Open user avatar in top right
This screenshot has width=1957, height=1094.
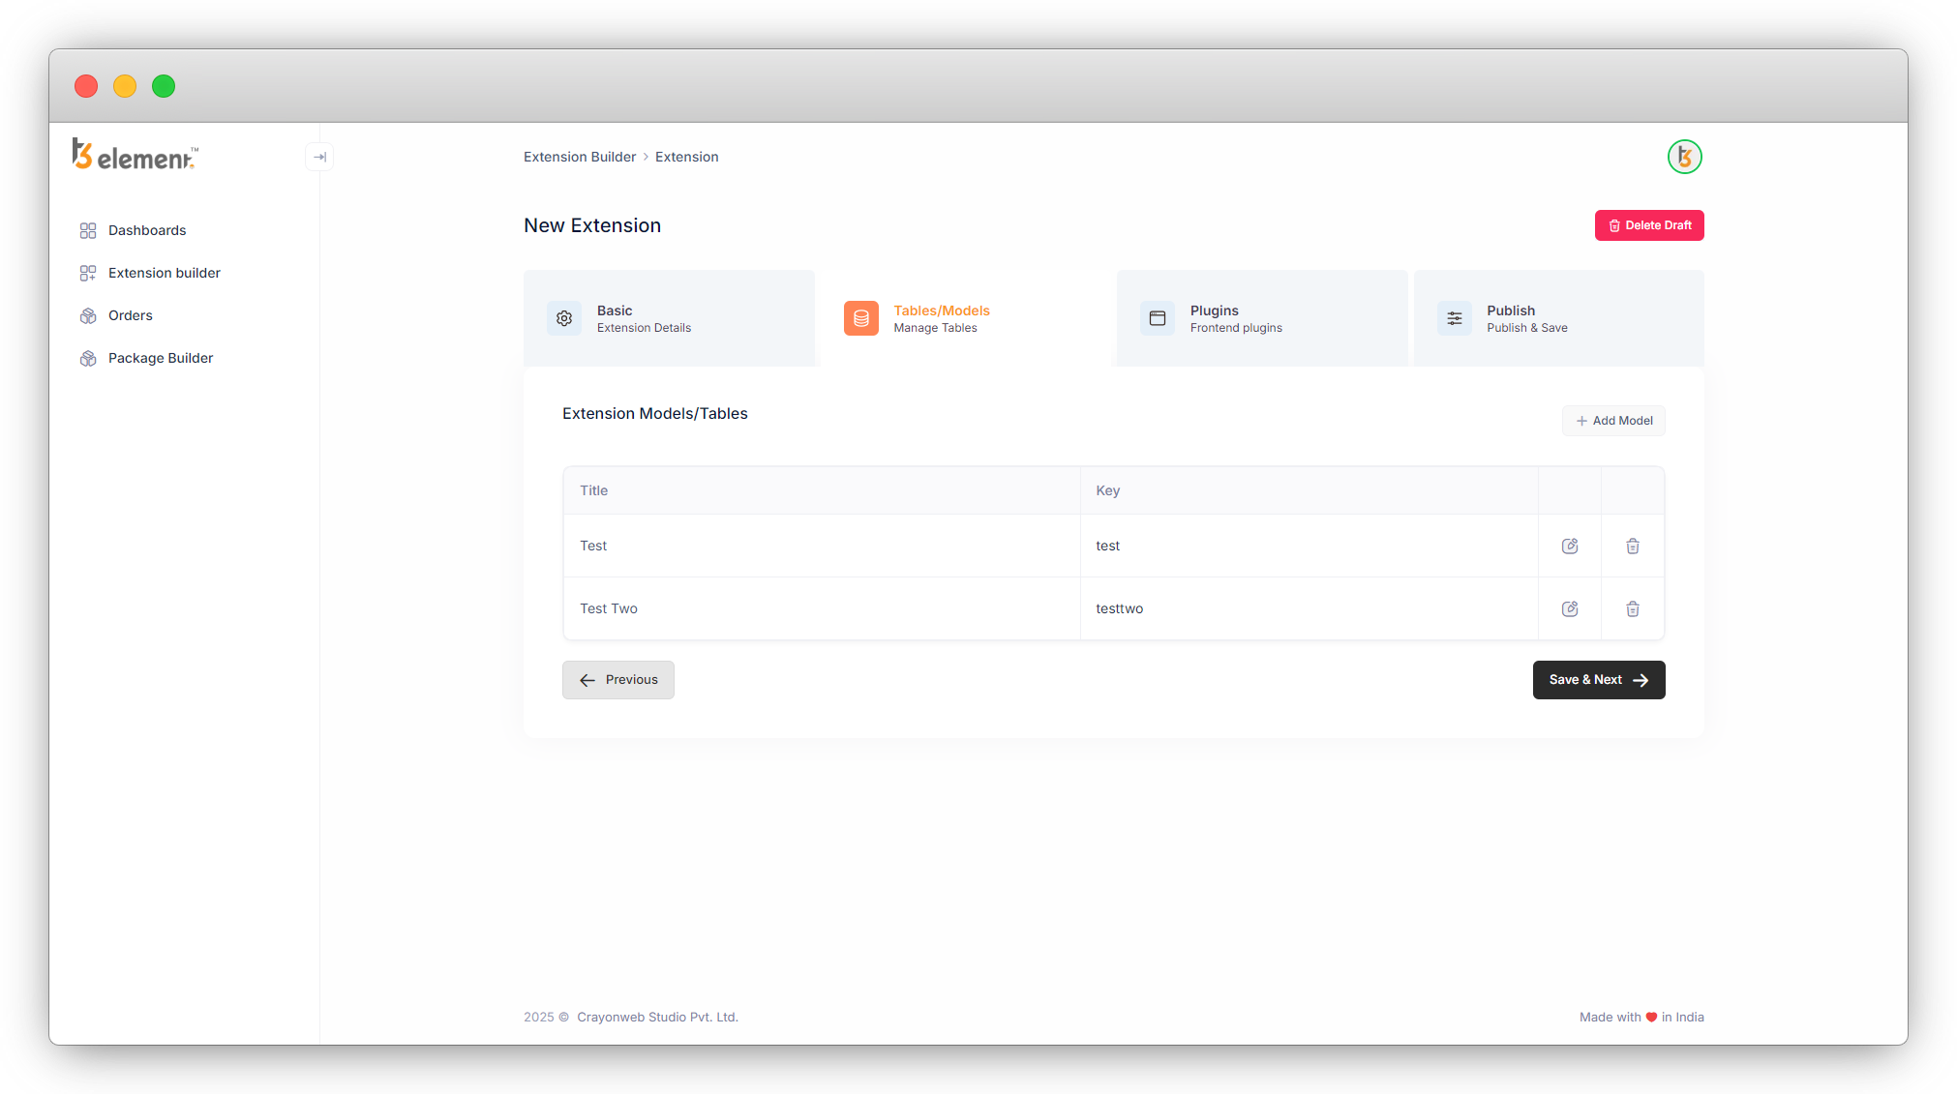click(1684, 157)
